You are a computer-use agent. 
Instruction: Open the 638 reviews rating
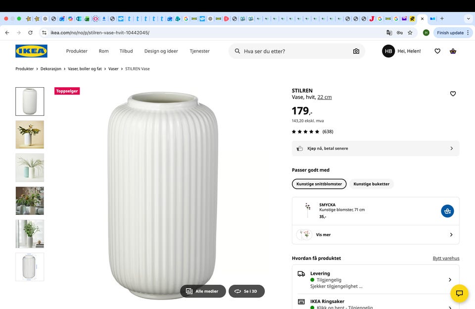coord(312,132)
